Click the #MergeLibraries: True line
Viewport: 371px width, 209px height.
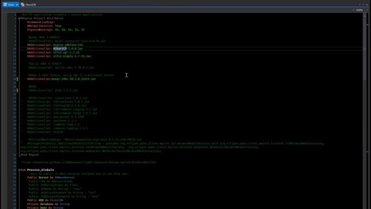[44, 26]
